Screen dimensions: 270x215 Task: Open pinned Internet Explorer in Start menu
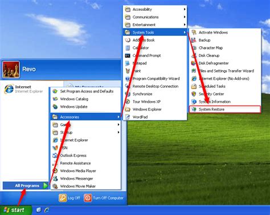click(24, 89)
